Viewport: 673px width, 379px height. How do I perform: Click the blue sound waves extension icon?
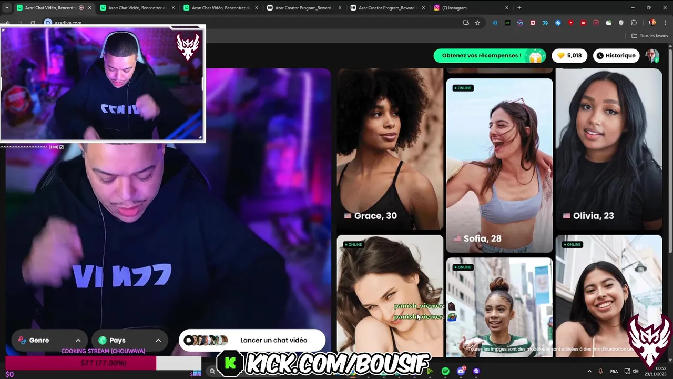495,23
